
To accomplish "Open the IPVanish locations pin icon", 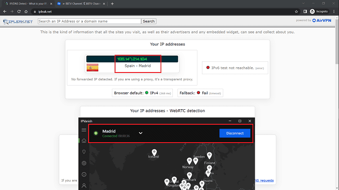I will [84, 152].
